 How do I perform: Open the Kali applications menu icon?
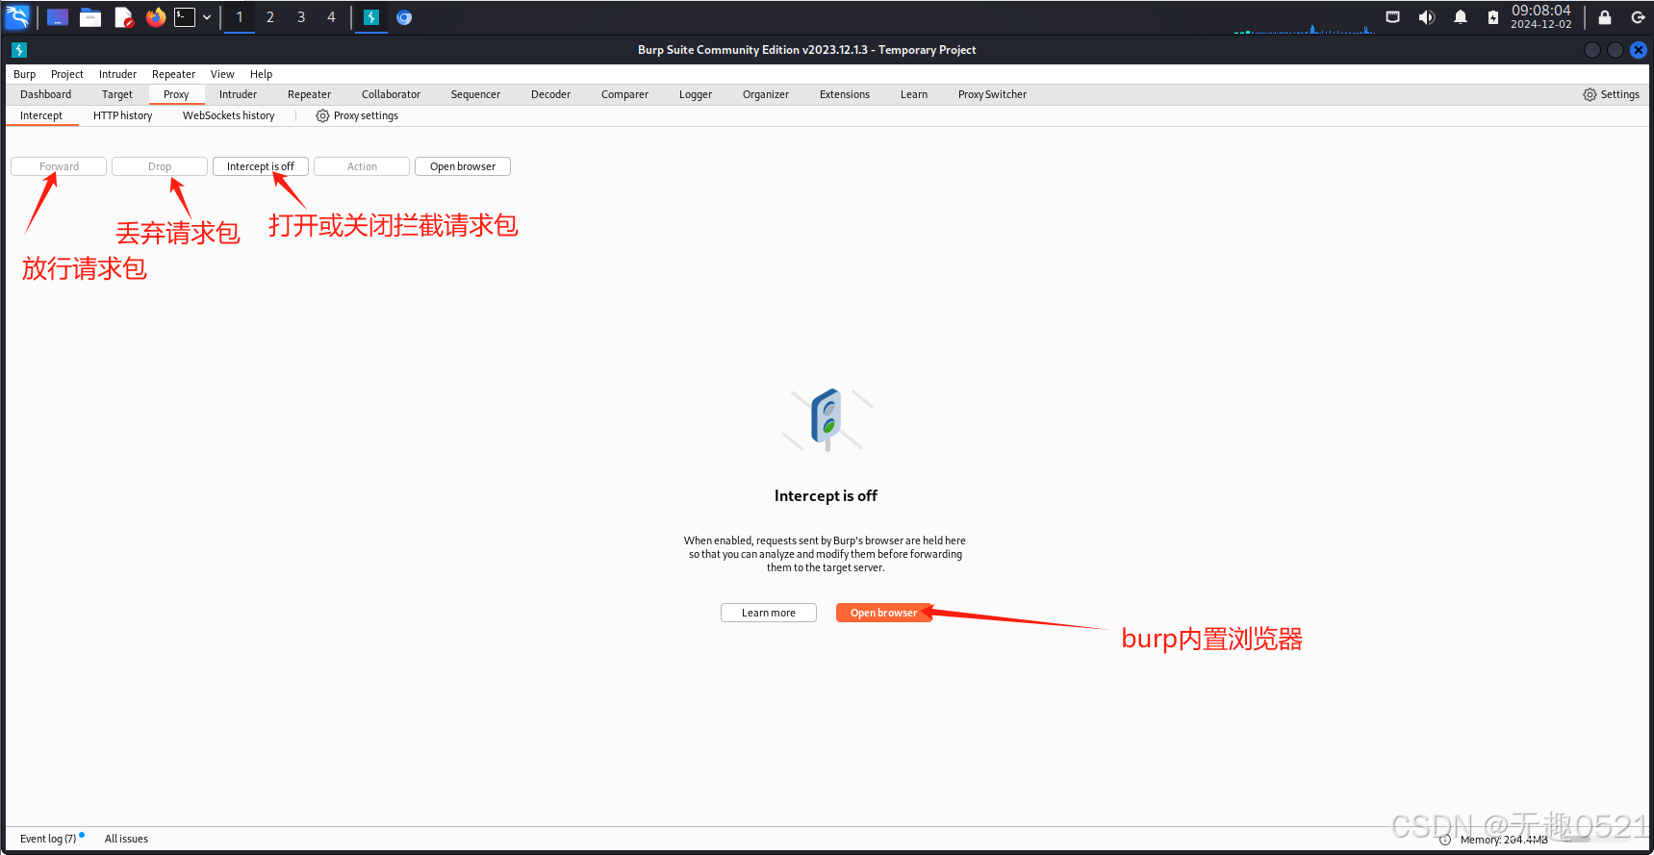click(x=18, y=16)
